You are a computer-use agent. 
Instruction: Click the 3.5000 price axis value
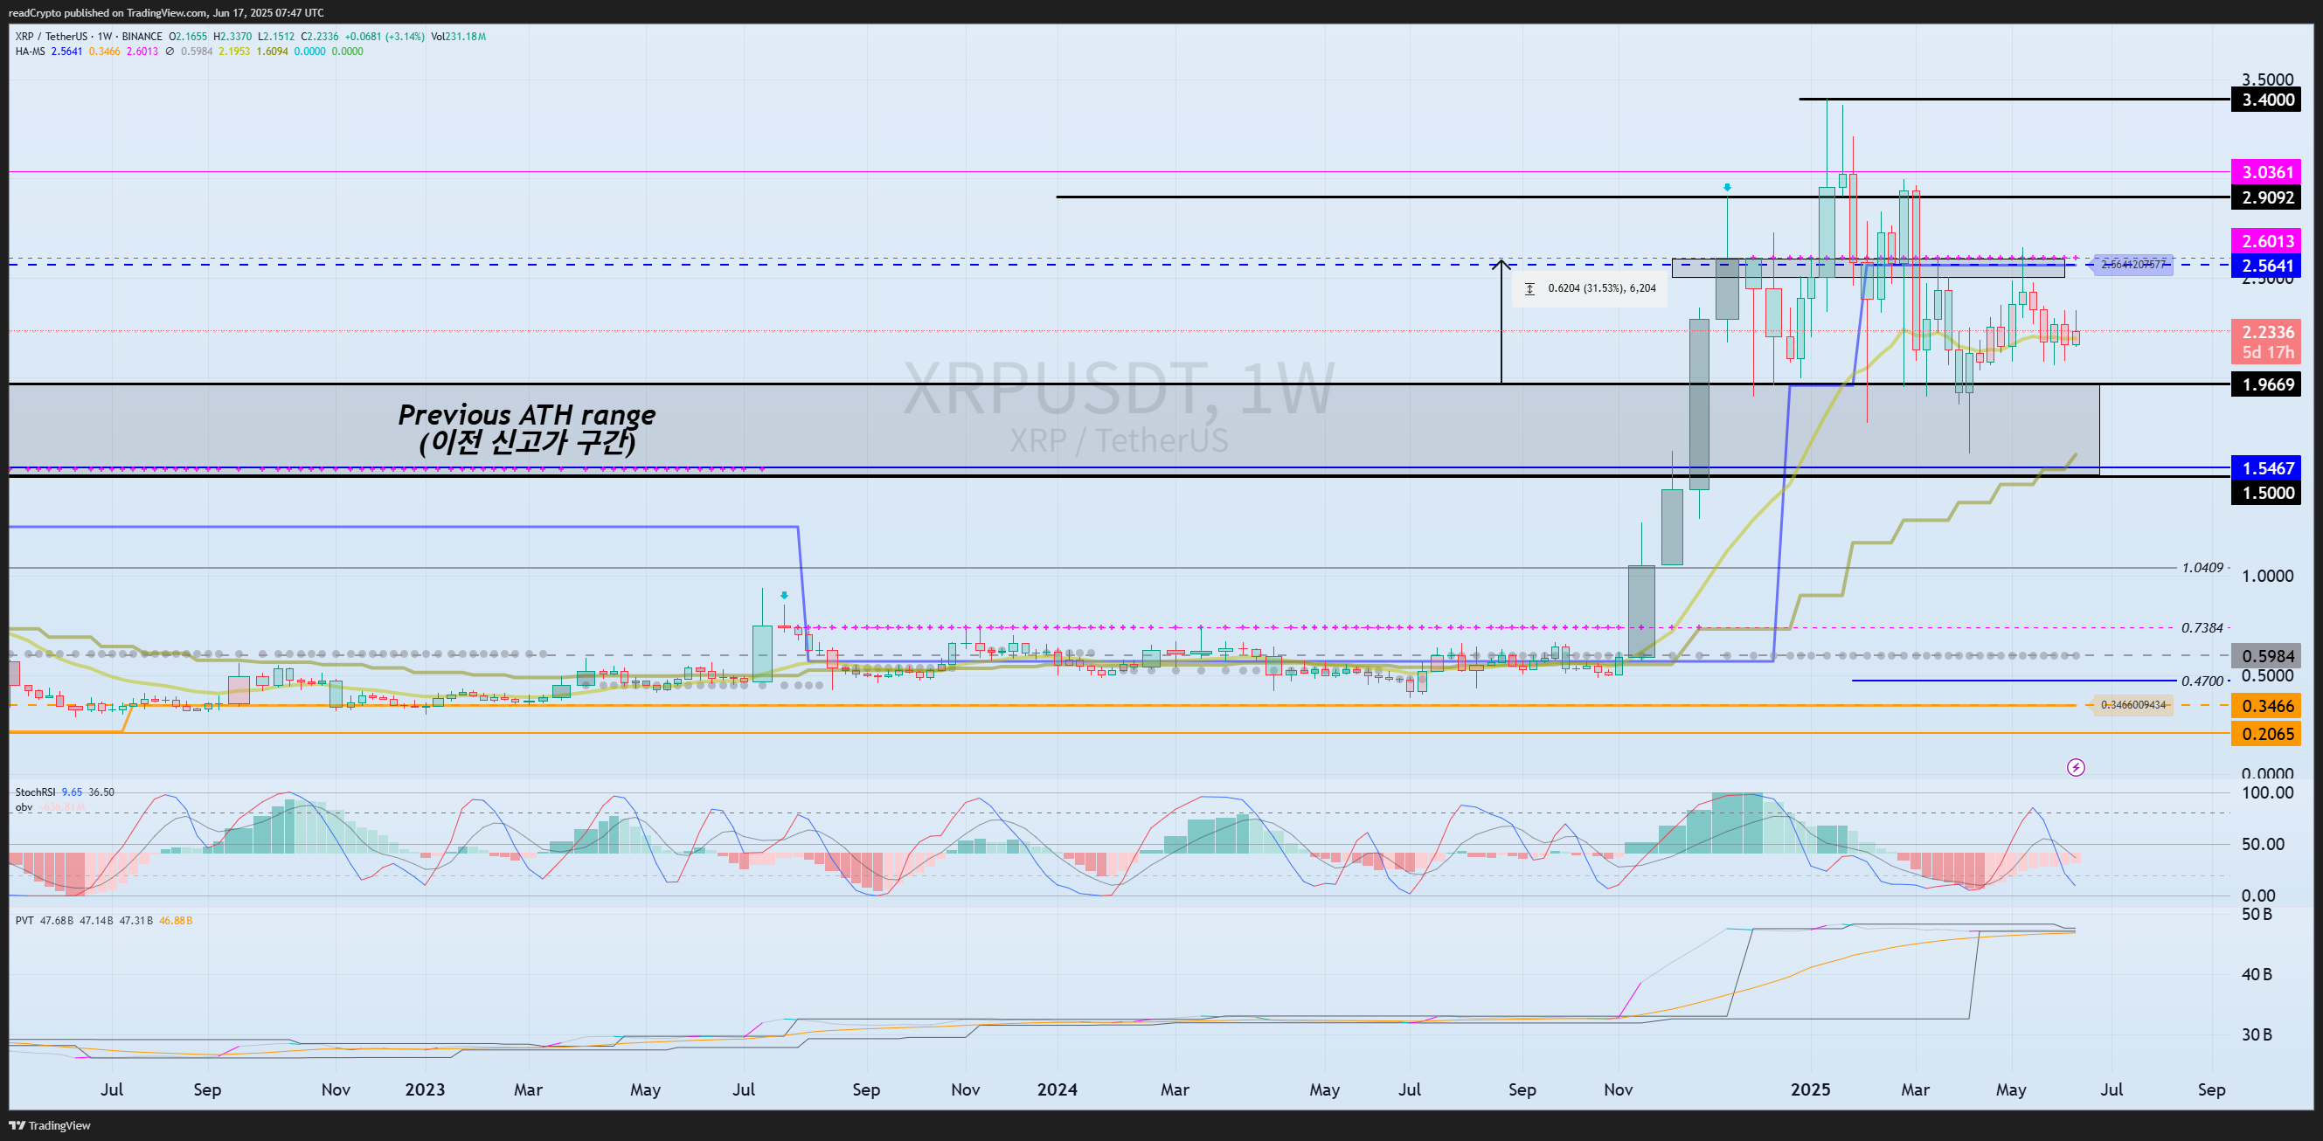tap(2267, 80)
